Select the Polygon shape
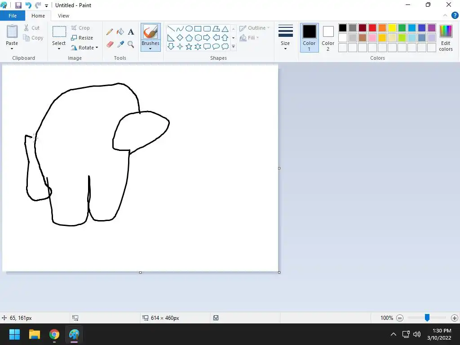Viewport: 460px width, 345px height. [216, 28]
